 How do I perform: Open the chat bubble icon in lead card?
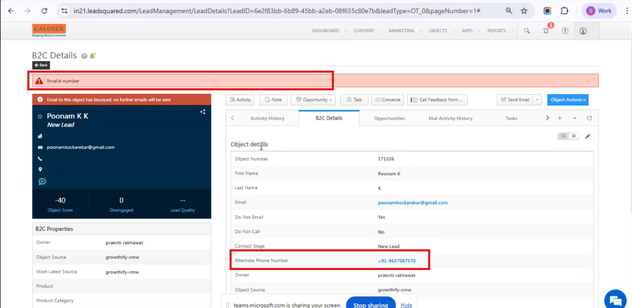(x=42, y=181)
